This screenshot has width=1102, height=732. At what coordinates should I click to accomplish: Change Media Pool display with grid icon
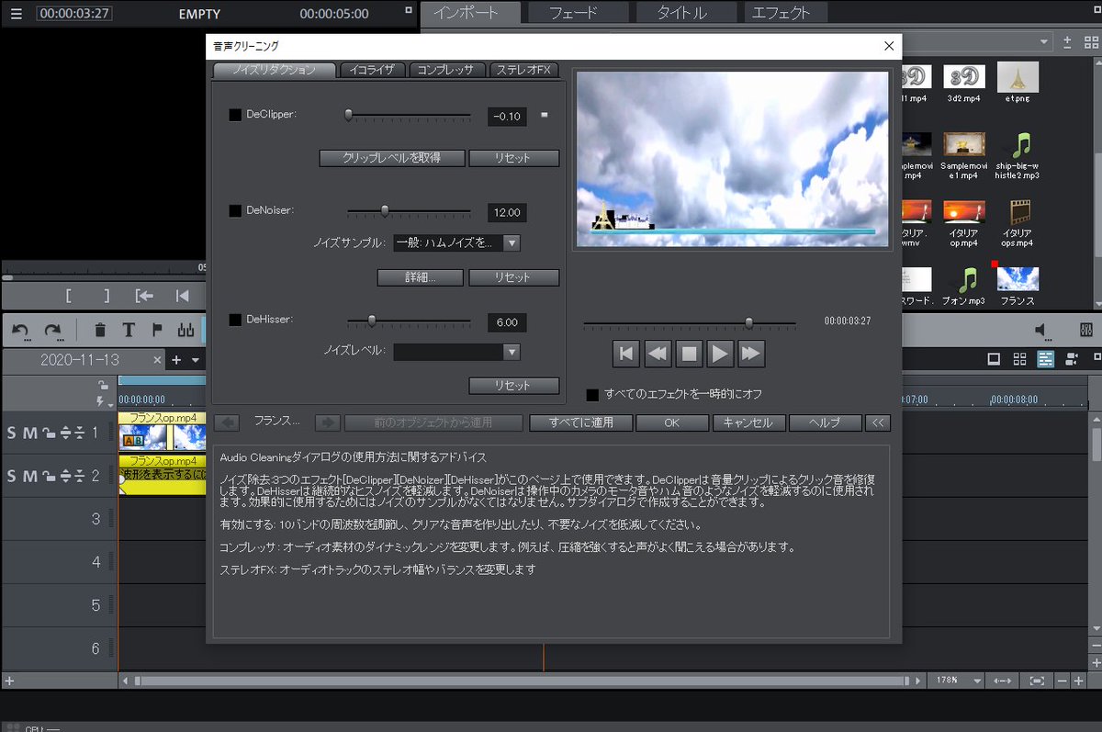point(1089,41)
